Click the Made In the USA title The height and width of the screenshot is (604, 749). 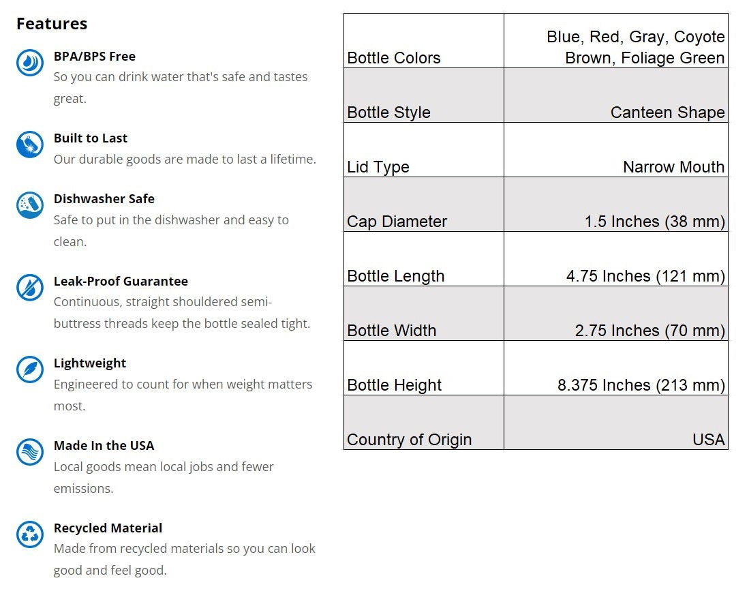[x=104, y=446]
